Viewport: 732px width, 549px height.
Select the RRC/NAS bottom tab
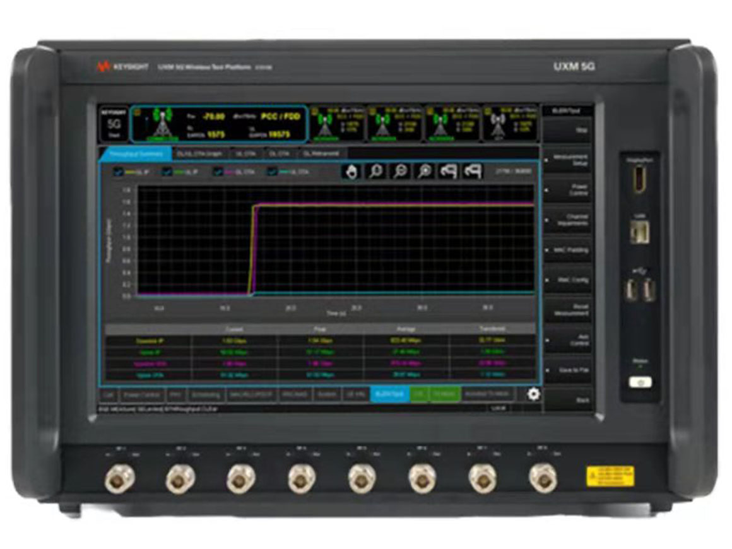click(295, 394)
